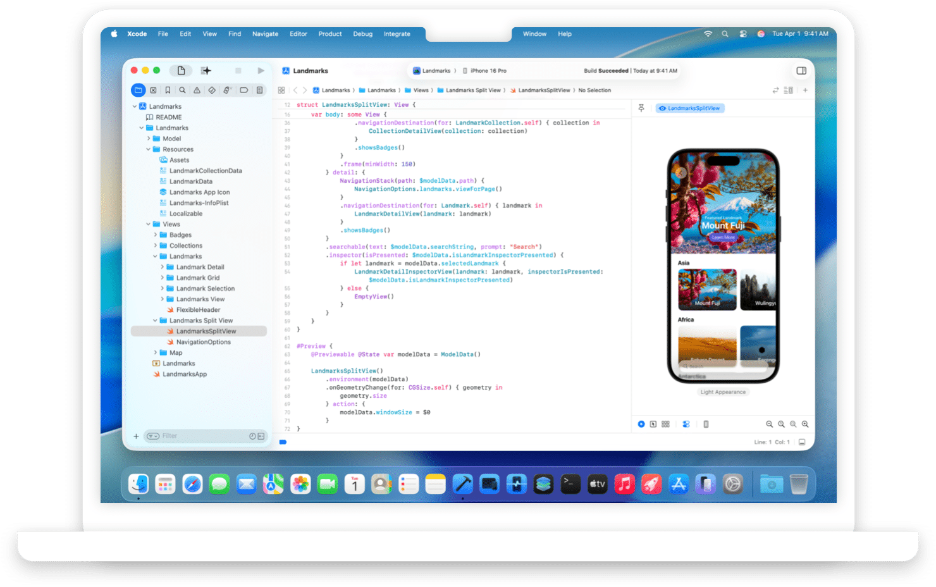Screen dimensions: 936x587
Task: Open the project navigator folder icon
Action: click(x=139, y=90)
